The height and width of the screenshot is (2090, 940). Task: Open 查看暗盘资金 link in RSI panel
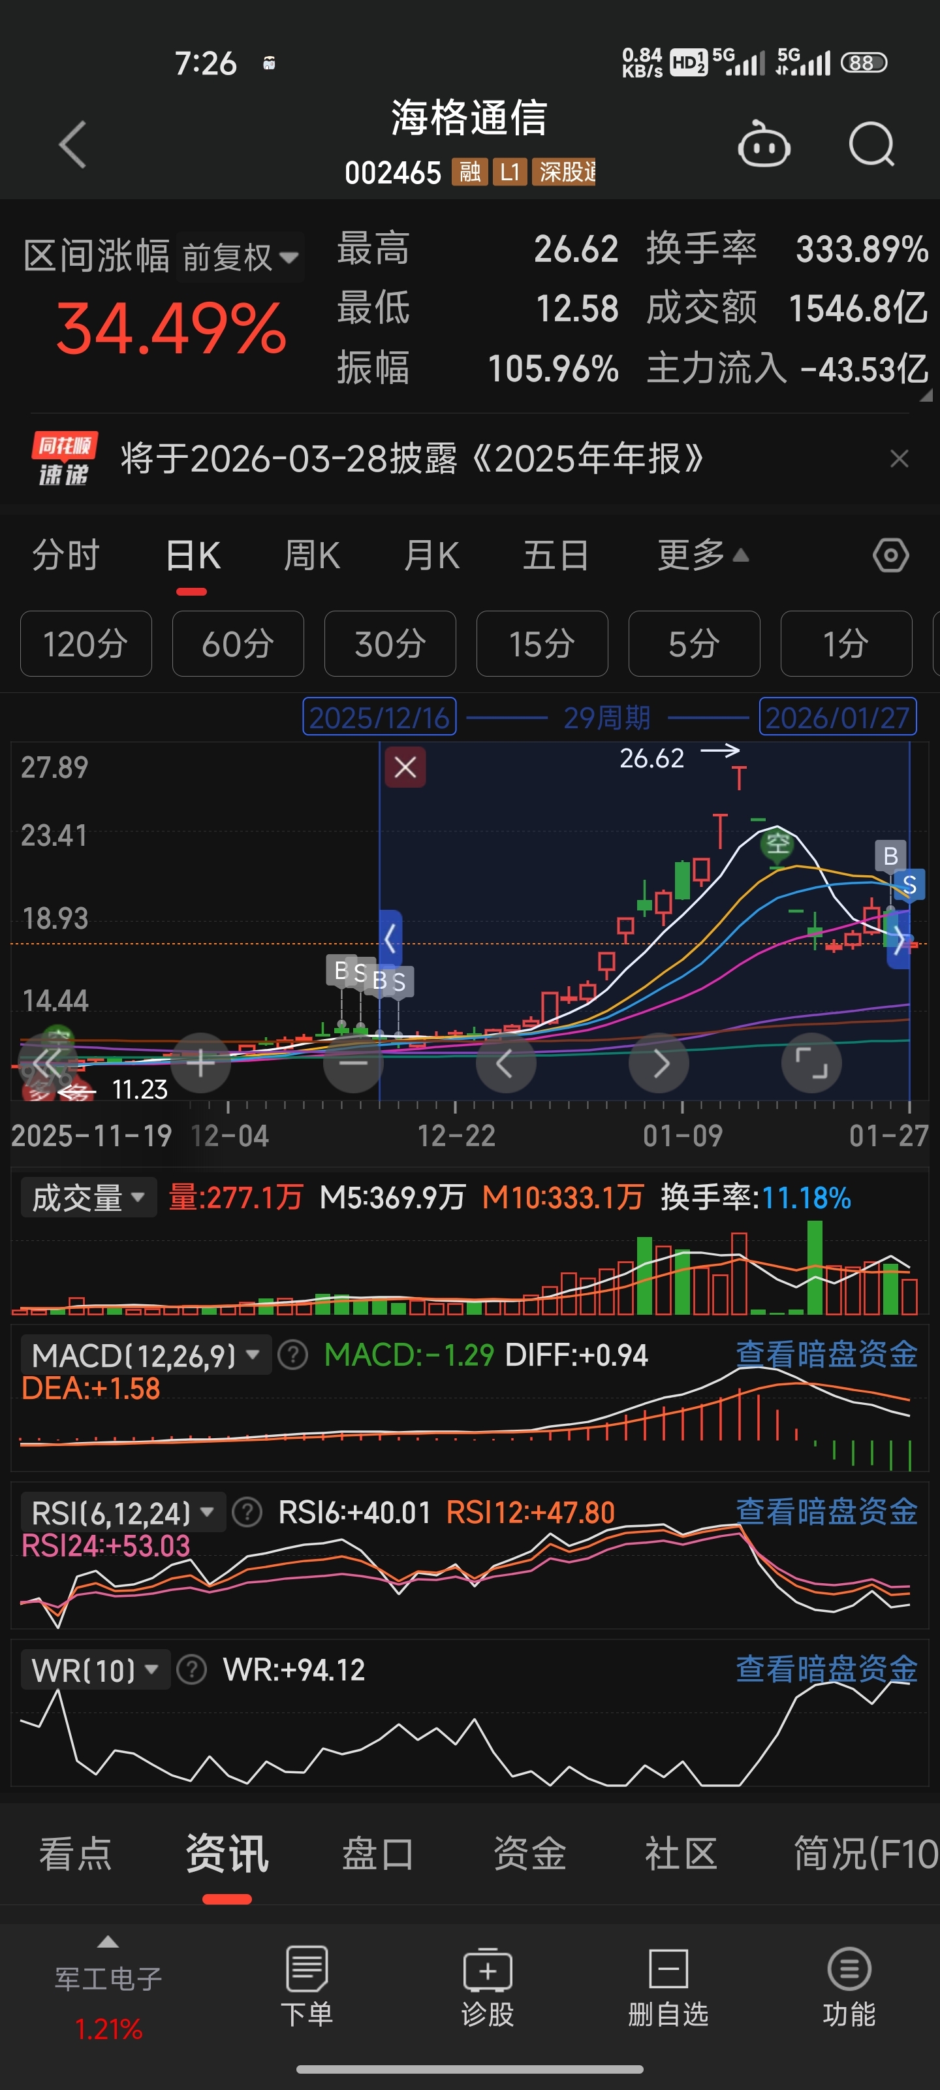826,1511
